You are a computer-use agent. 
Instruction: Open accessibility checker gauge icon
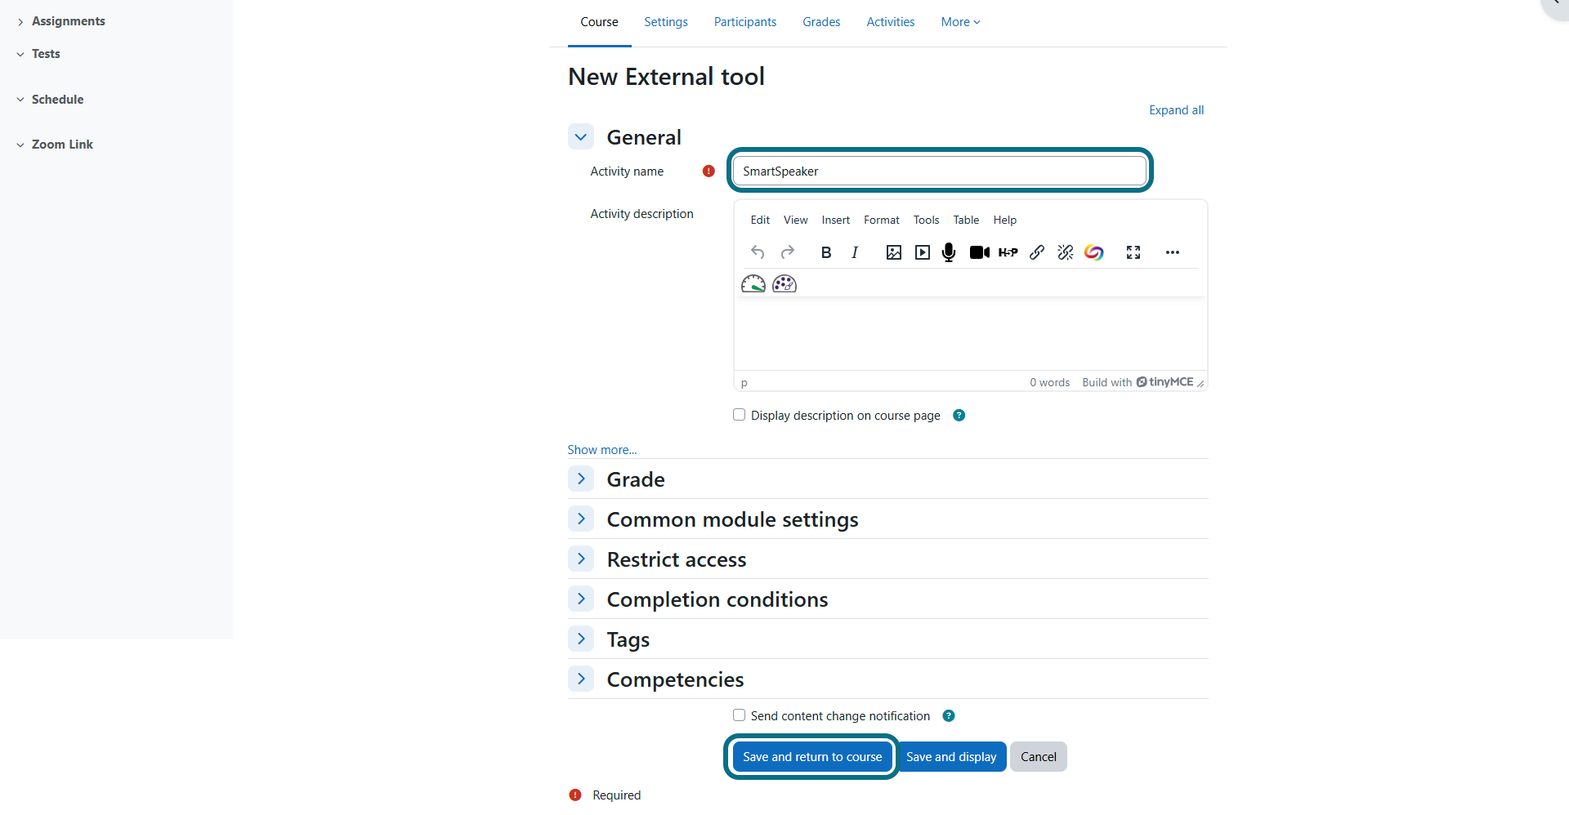(x=753, y=283)
